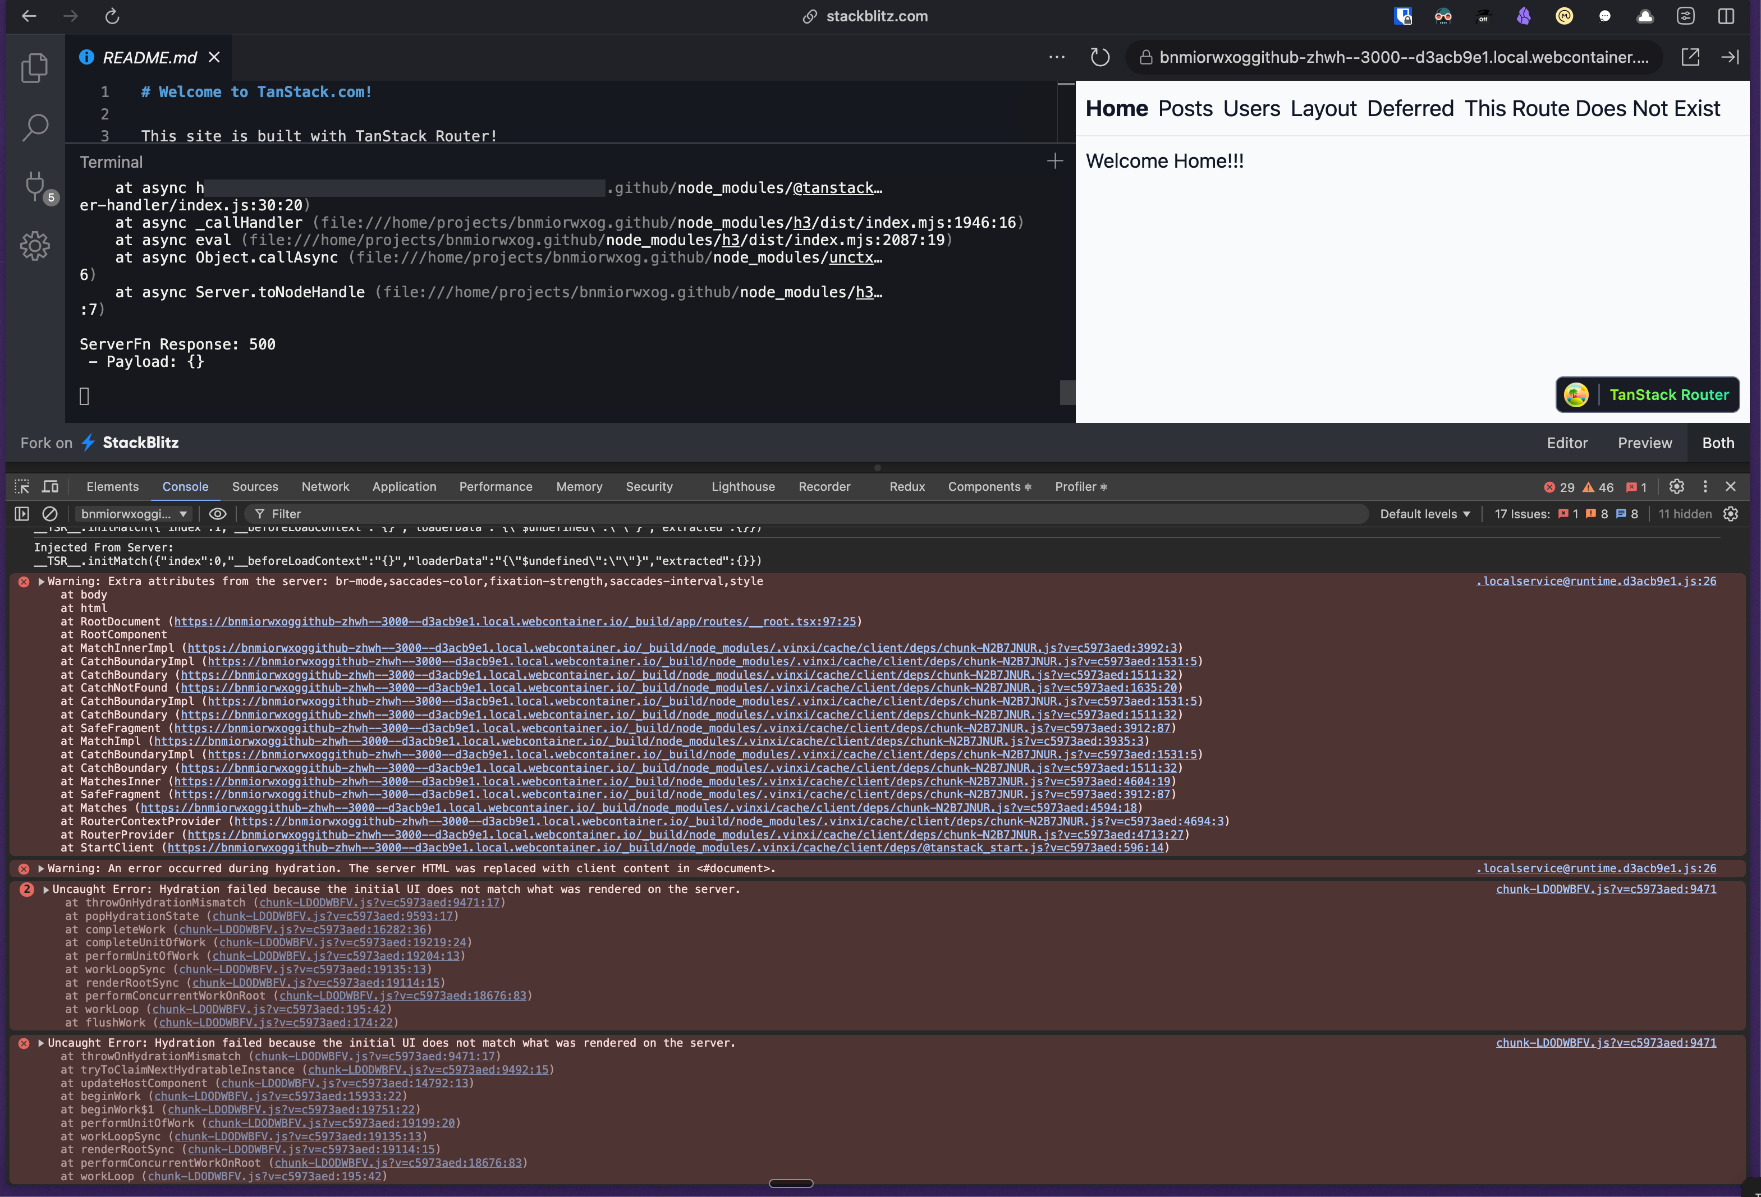Switch to the Network tab
Image resolution: width=1761 pixels, height=1197 pixels.
tap(325, 486)
